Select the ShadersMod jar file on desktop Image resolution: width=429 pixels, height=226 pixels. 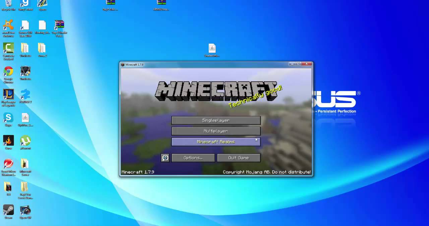(212, 50)
